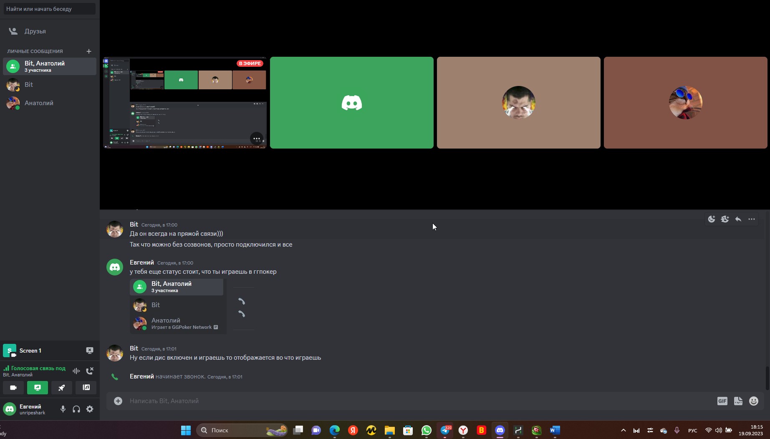Open more message actions menu
This screenshot has width=770, height=439.
[x=752, y=219]
